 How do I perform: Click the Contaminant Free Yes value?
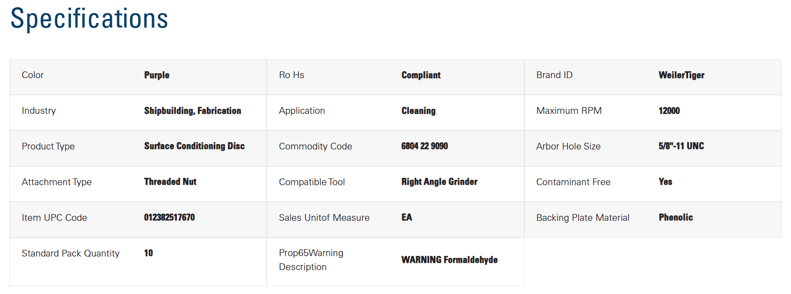665,182
